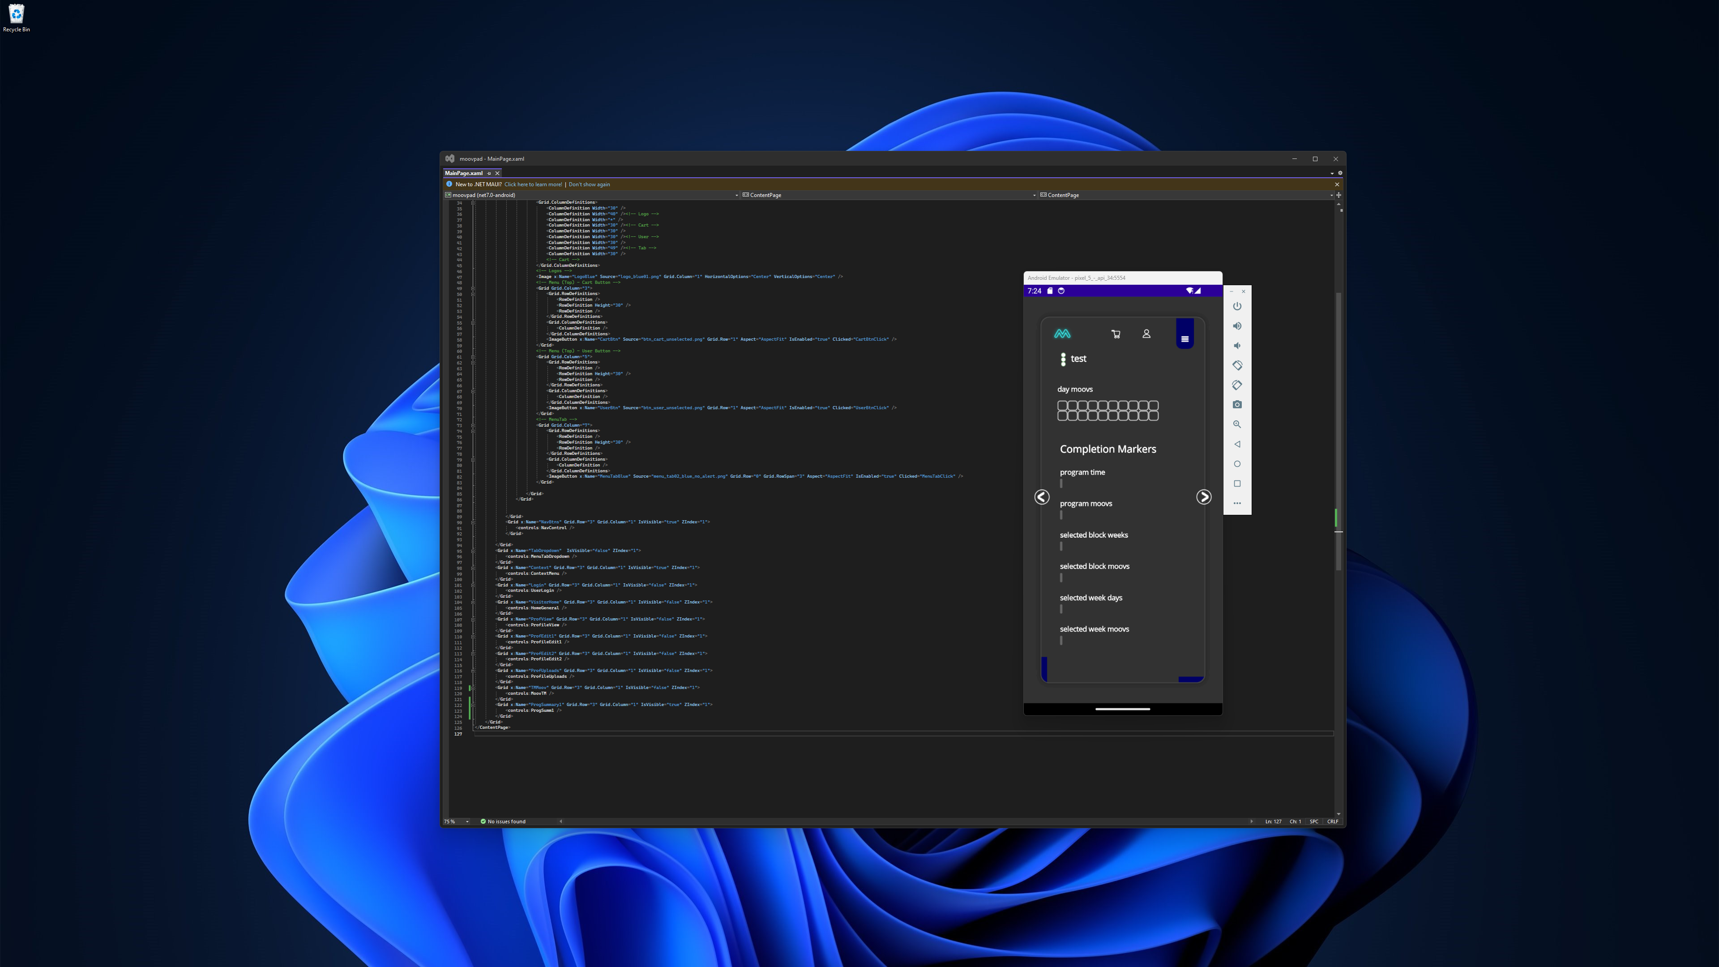Image resolution: width=1719 pixels, height=967 pixels.
Task: Open the document tab list dropdown arrow
Action: (x=1332, y=174)
